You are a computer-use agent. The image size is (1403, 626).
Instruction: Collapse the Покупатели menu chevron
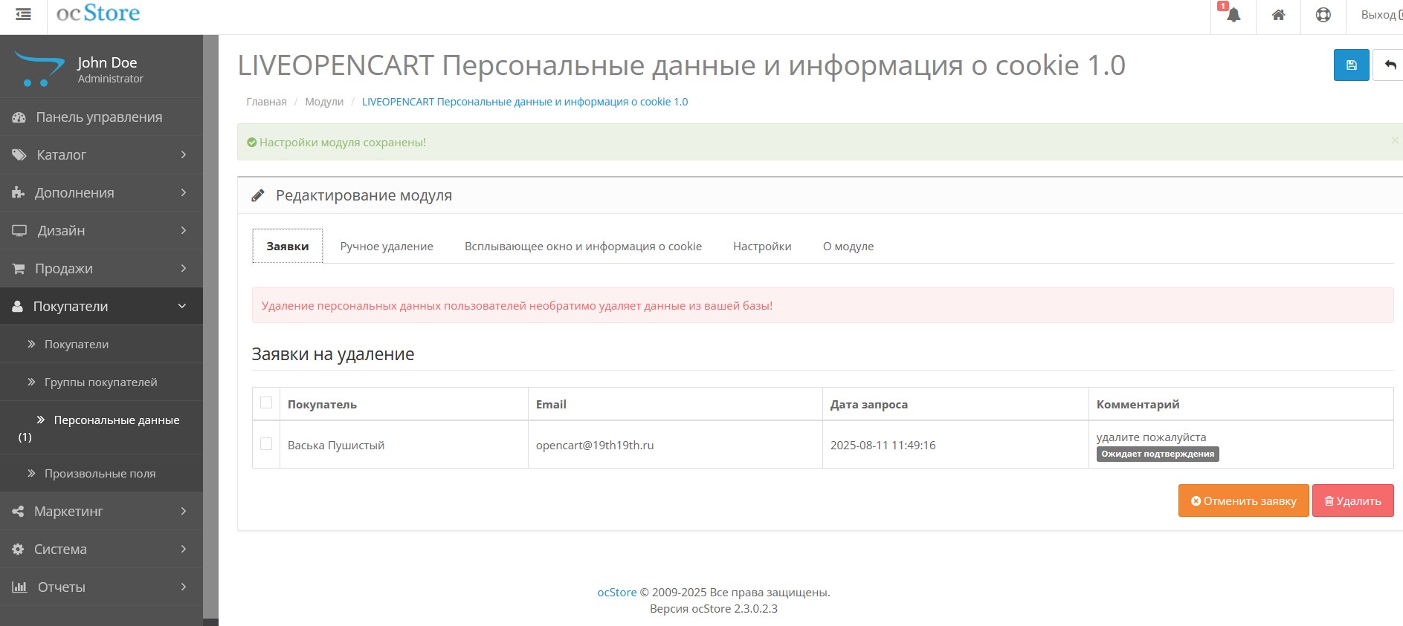pos(182,306)
